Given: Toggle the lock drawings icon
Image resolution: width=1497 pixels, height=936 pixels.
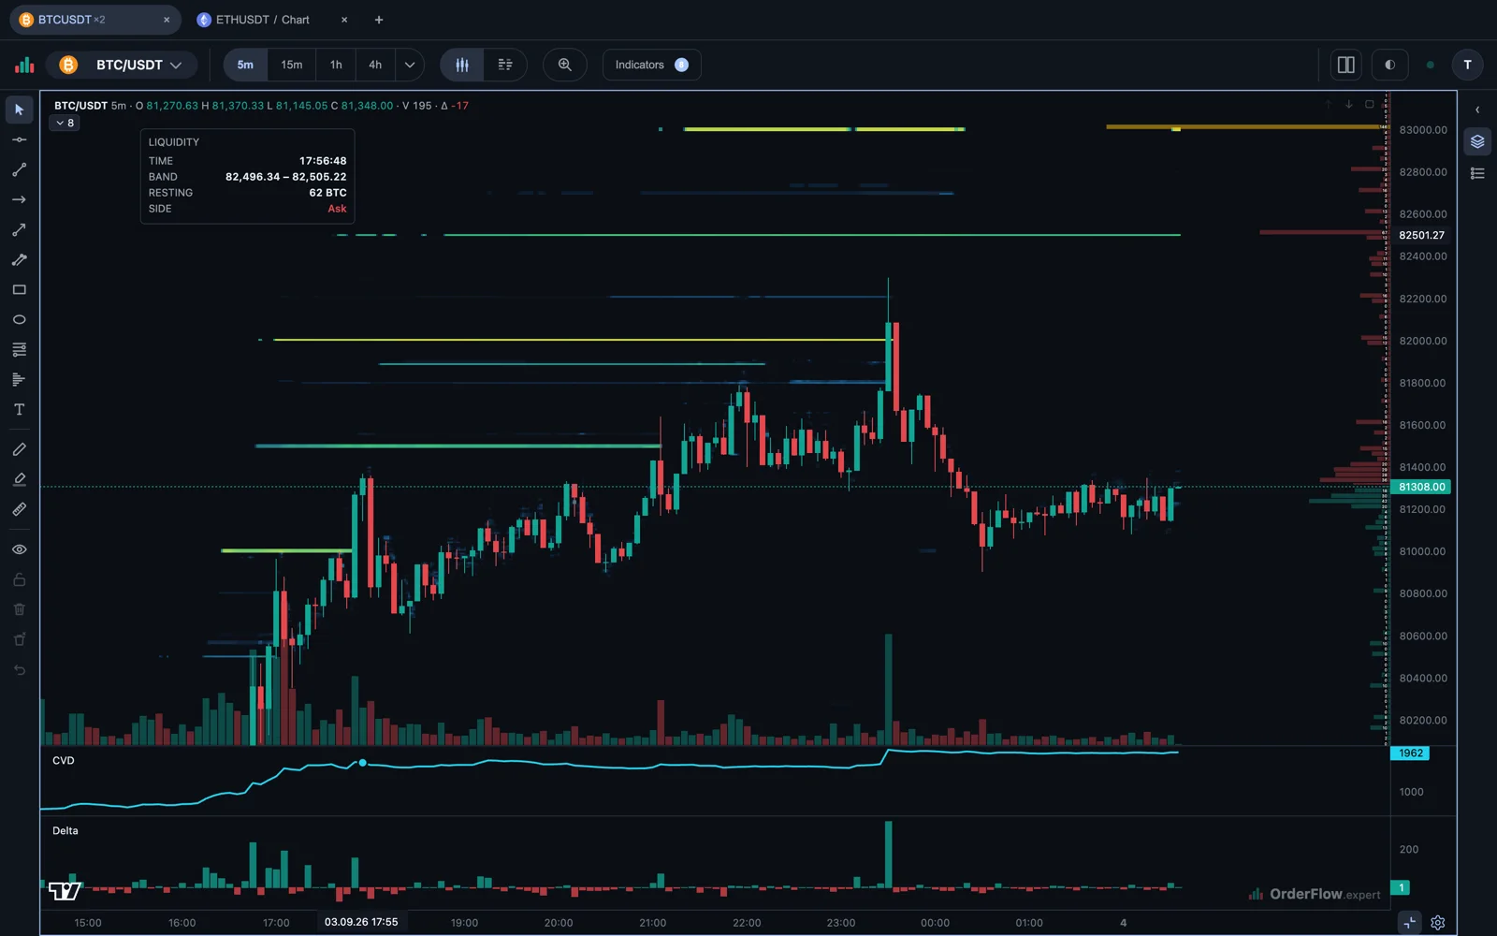Looking at the screenshot, I should pos(19,579).
